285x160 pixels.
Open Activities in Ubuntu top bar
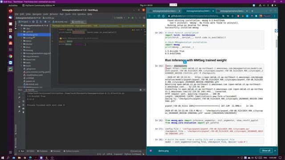tap(13, 5)
